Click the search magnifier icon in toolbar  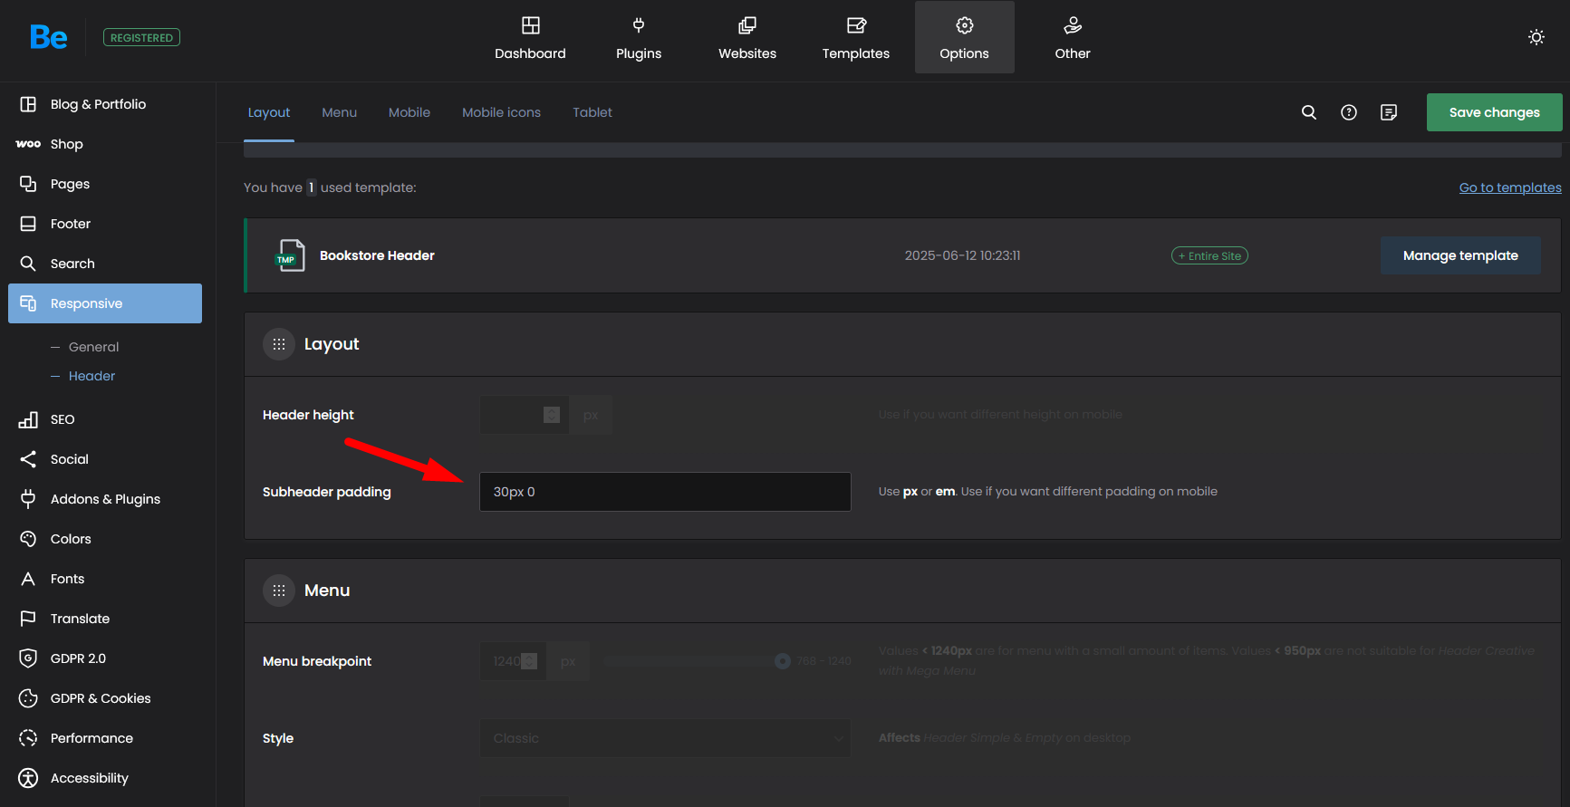pyautogui.click(x=1308, y=112)
